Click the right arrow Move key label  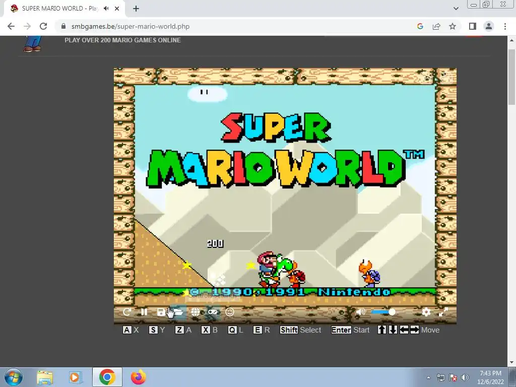(x=415, y=330)
